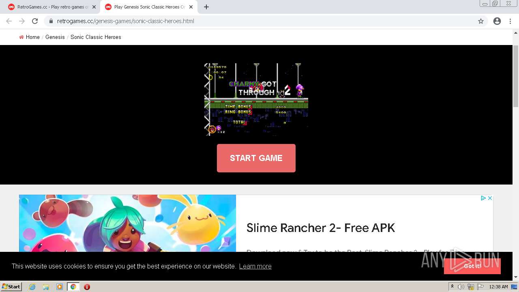Click the red home icon in breadcrumb
The image size is (519, 292).
(x=21, y=37)
